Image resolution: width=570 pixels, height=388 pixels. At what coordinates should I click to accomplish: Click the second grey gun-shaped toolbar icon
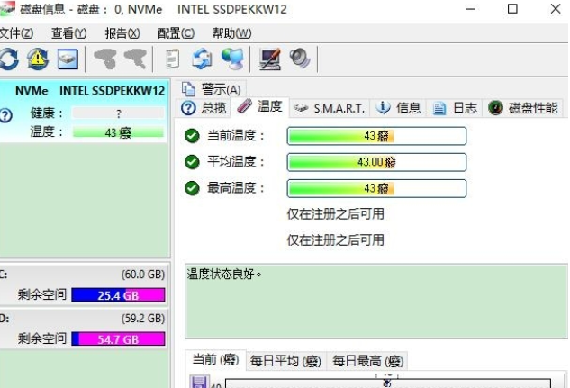coord(135,59)
